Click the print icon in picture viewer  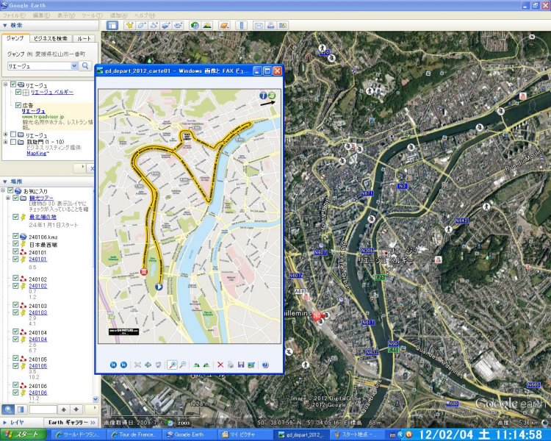pyautogui.click(x=231, y=365)
